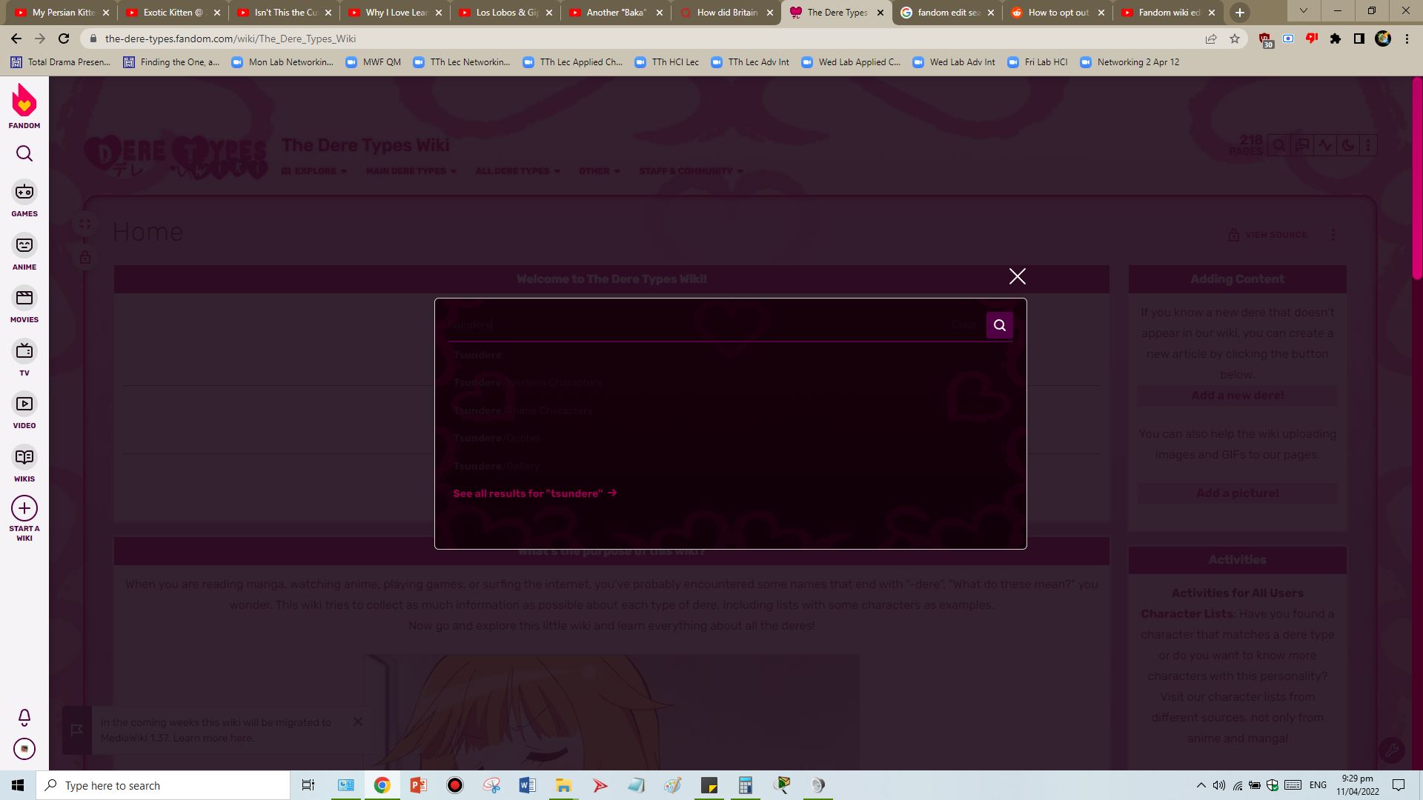
Task: Open the Anime section icon
Action: (24, 245)
